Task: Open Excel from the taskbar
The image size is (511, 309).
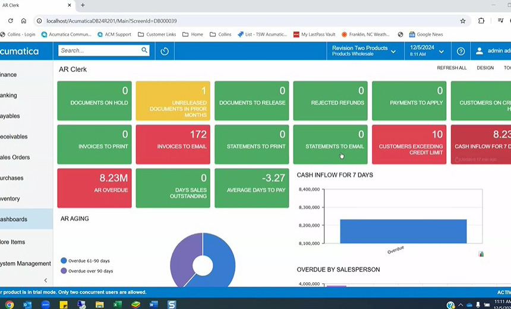Action: (117, 304)
